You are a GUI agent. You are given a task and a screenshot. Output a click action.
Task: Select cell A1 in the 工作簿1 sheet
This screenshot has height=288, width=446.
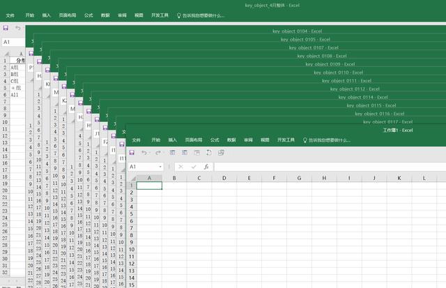[x=149, y=185]
